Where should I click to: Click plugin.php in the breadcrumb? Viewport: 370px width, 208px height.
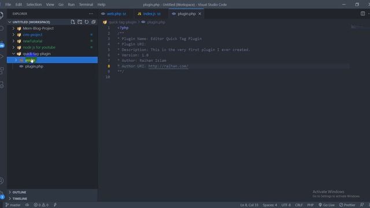click(156, 22)
